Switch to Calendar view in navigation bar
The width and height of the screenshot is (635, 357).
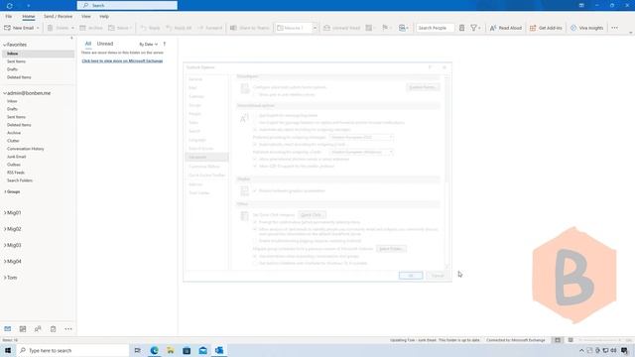pyautogui.click(x=23, y=328)
